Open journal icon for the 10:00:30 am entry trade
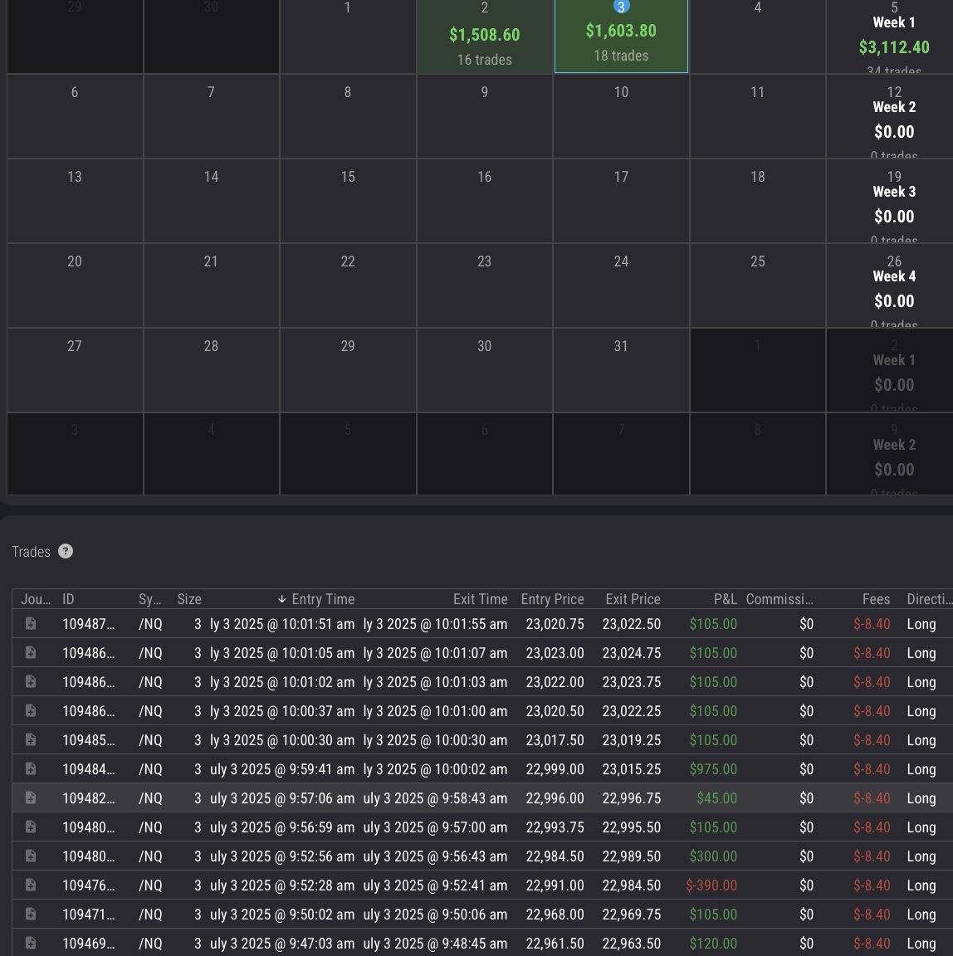This screenshot has height=956, width=953. (31, 739)
